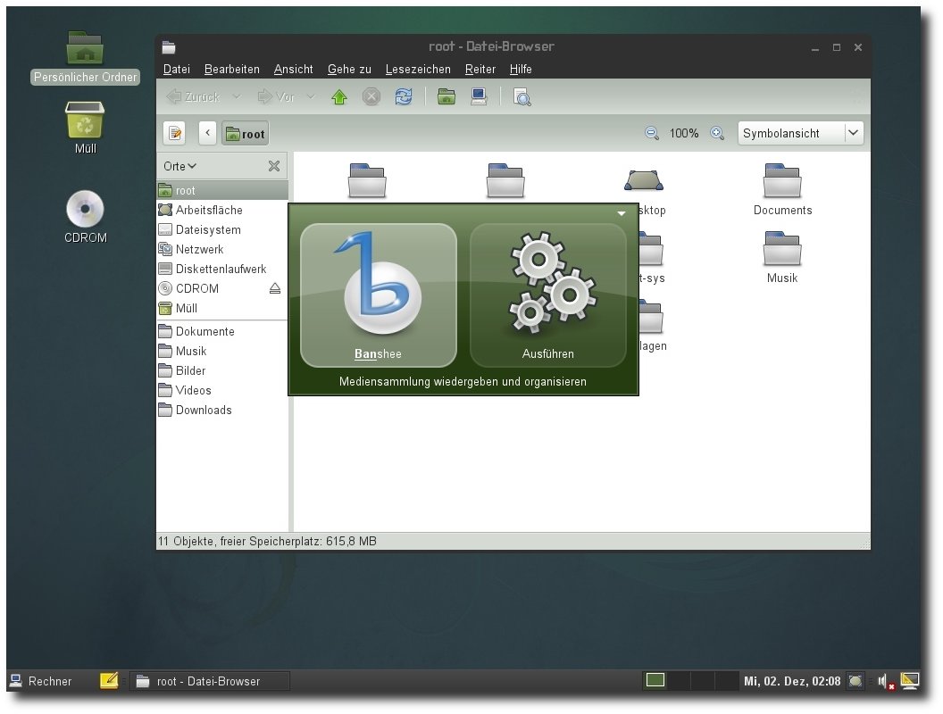Open the Hilfe menu

pyautogui.click(x=521, y=69)
